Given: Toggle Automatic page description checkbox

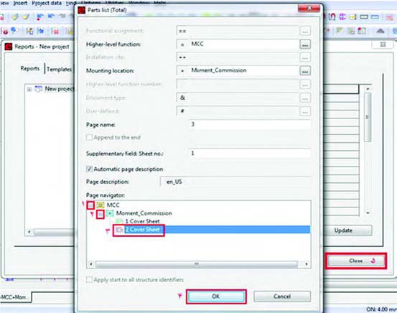Looking at the screenshot, I should pos(89,169).
